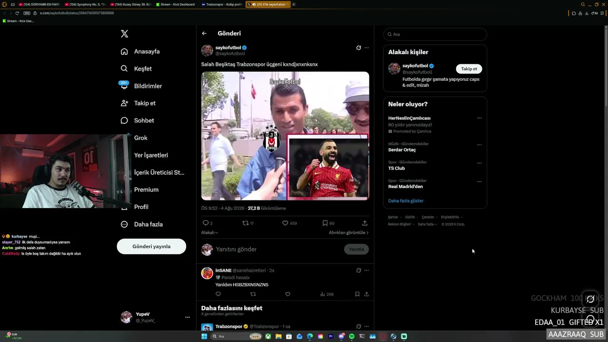This screenshot has width=608, height=342.
Task: Open Anasayfa in the X sidebar
Action: 140,51
